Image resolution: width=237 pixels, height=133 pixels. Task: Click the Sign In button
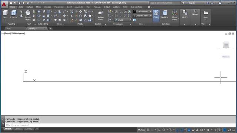(x=191, y=3)
